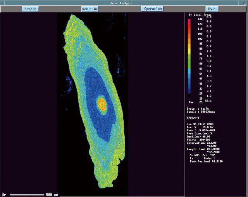Image resolution: width=248 pixels, height=197 pixels.
Task: Select level value 61 in legend
Action: 201,69
